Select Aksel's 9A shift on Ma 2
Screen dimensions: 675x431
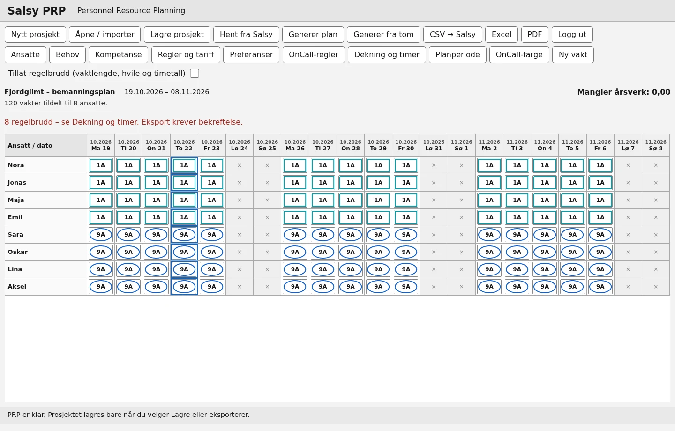click(x=489, y=287)
